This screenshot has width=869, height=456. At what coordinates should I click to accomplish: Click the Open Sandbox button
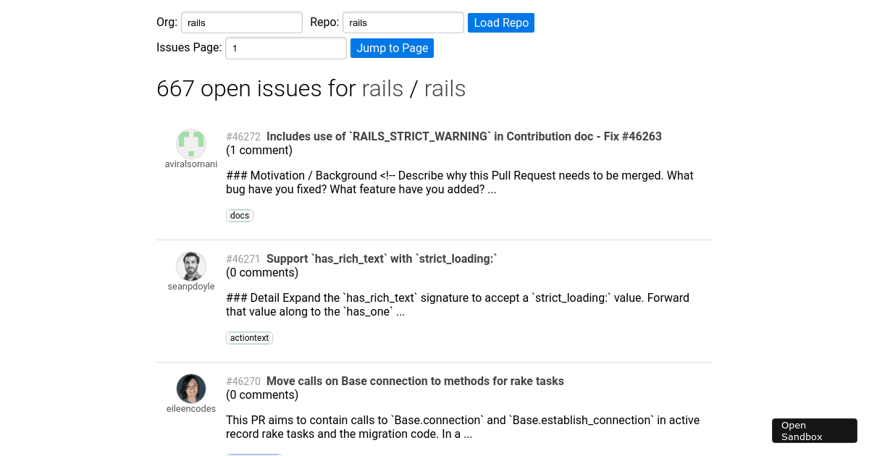tap(814, 431)
